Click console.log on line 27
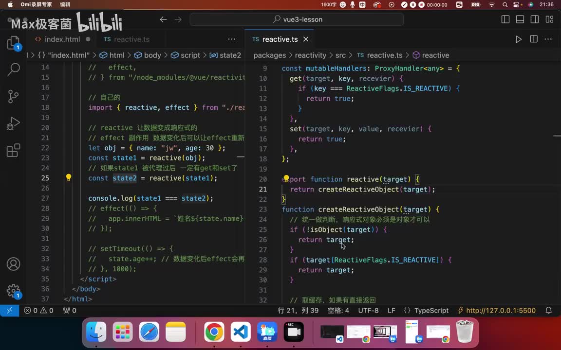The height and width of the screenshot is (350, 561). point(111,198)
